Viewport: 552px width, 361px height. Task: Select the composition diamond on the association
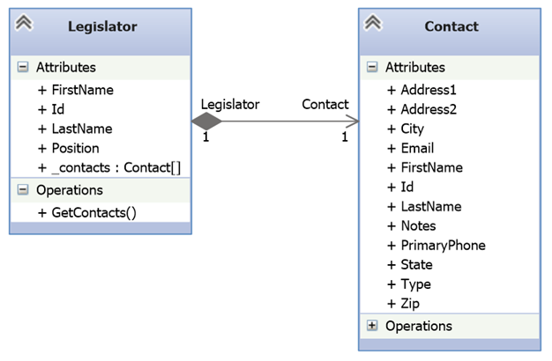pos(206,122)
